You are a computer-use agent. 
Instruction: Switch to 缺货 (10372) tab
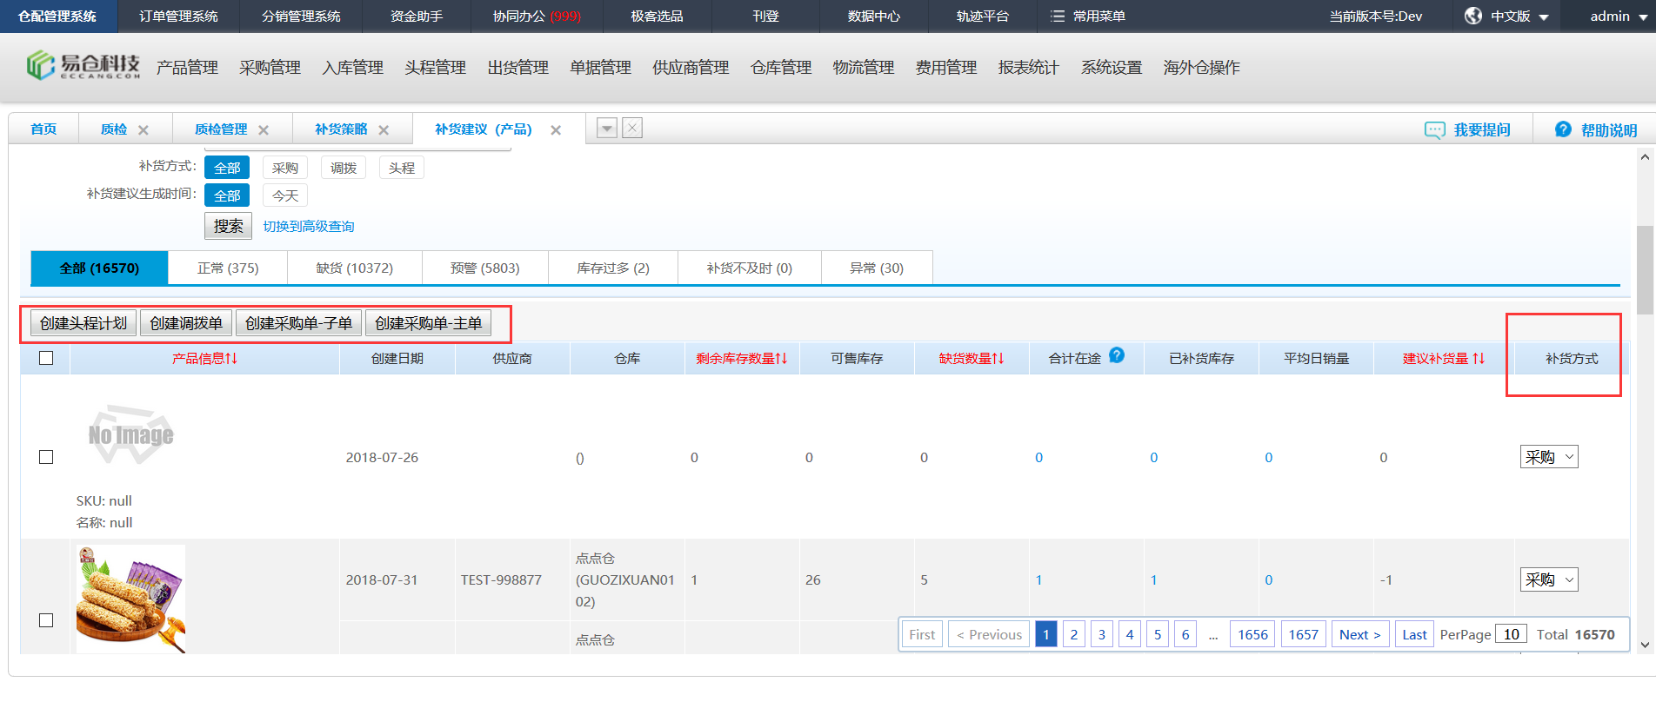pos(354,268)
